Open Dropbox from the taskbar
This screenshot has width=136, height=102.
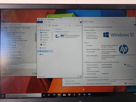[69, 95]
